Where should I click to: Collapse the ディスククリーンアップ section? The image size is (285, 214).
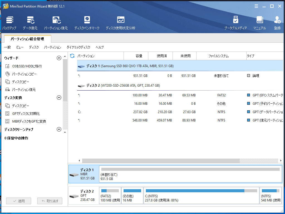59,129
